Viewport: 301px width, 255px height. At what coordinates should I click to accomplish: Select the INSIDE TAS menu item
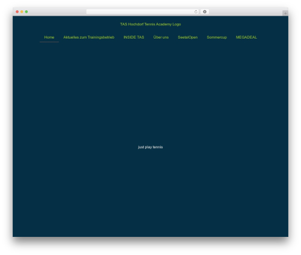(134, 37)
